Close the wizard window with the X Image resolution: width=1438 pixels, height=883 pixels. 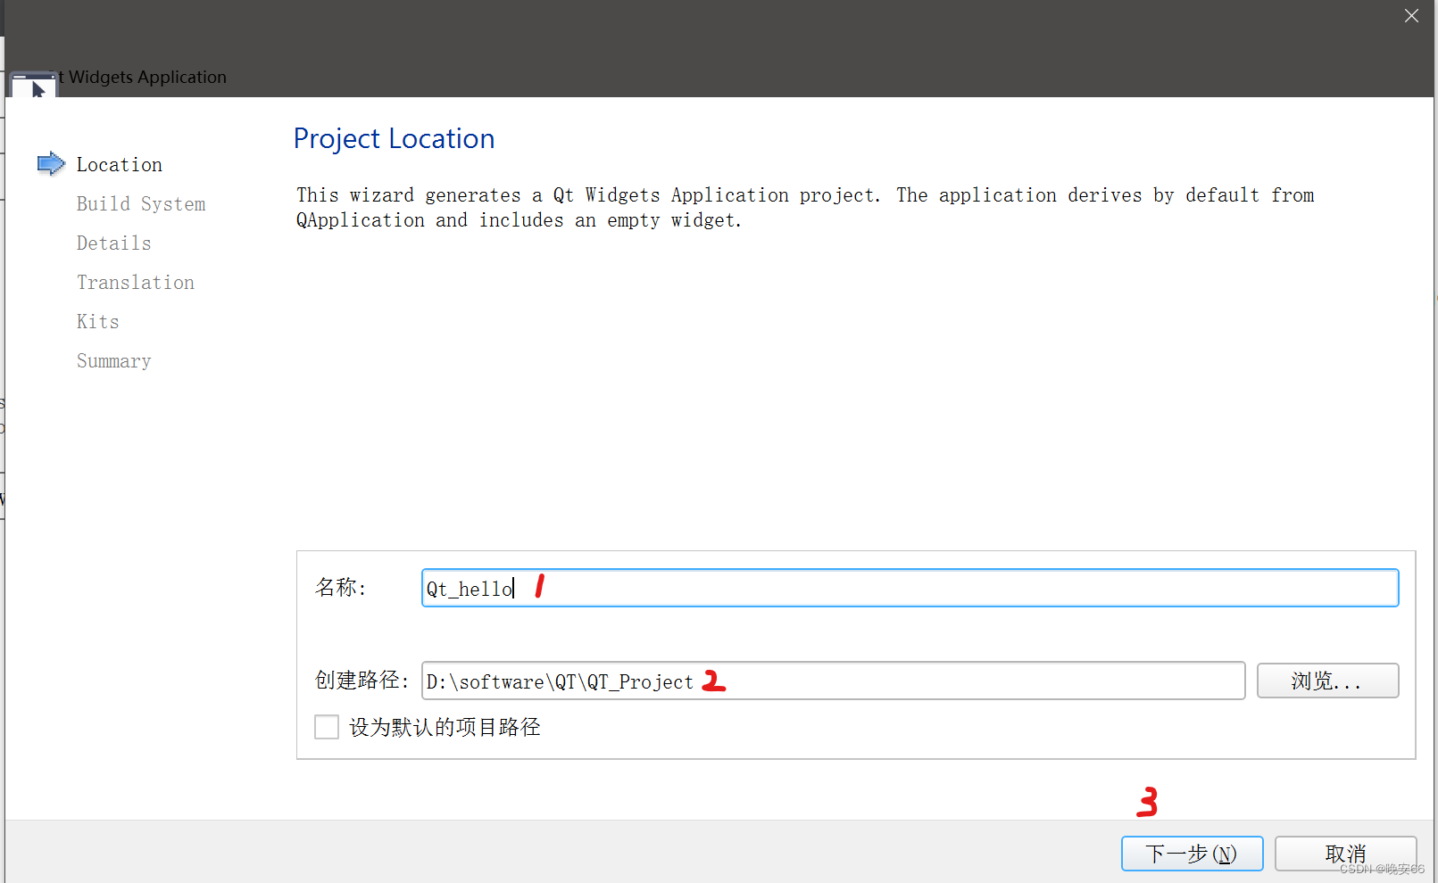click(x=1411, y=16)
